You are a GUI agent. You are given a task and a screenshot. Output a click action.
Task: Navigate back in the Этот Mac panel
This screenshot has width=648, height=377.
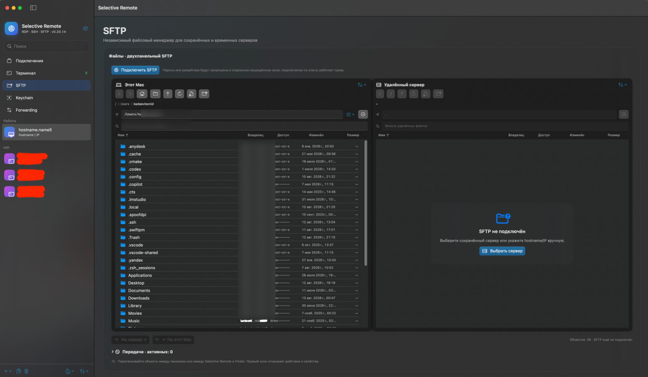[x=119, y=94]
